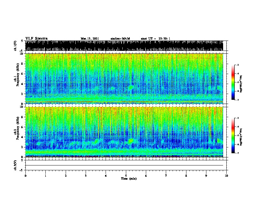Click the ch.1 color scale bar
The image size is (255, 197).
pyautogui.click(x=233, y=82)
